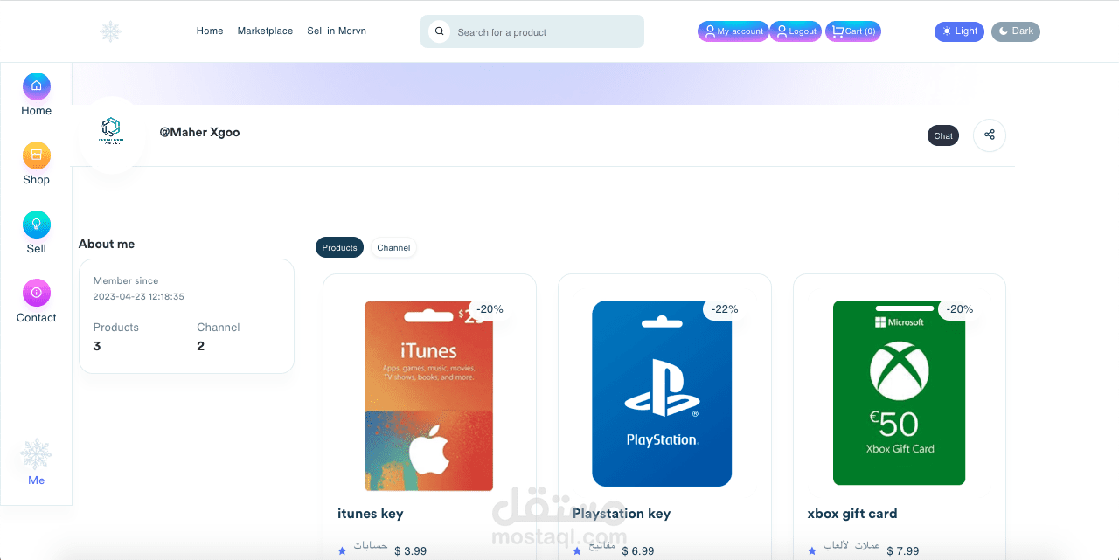Click the @Maher Xgoo username
Screen dimensions: 1119x560
[199, 132]
